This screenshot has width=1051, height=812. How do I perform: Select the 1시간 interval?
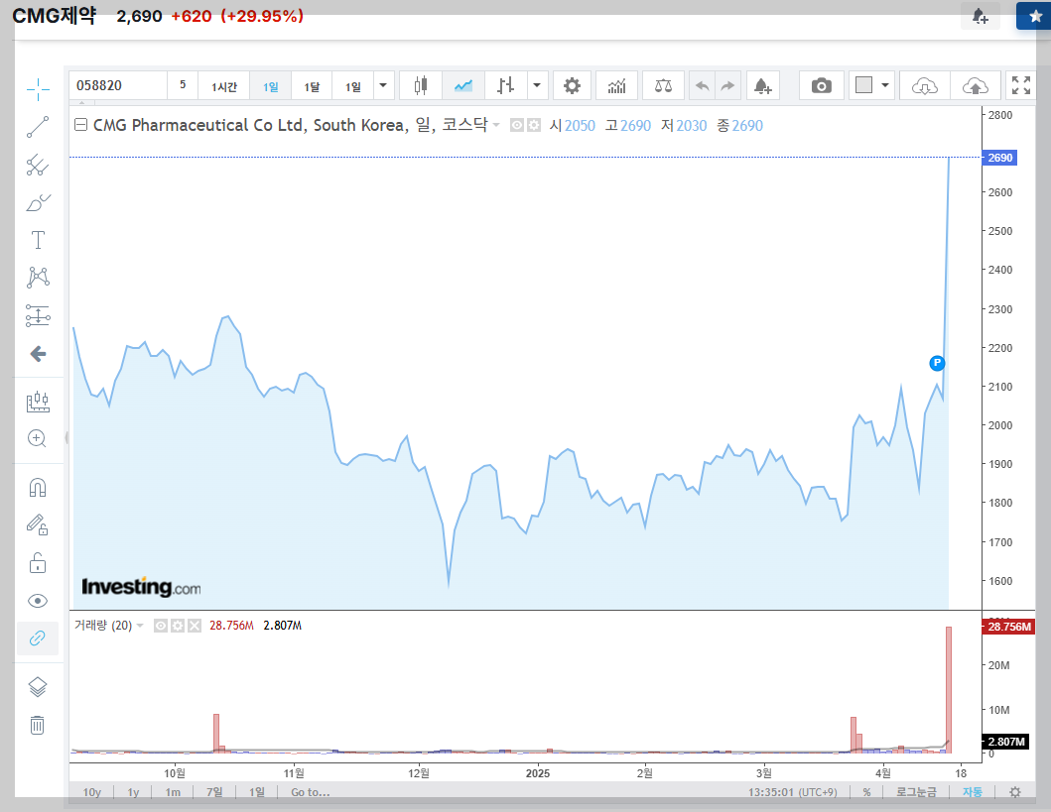(224, 86)
